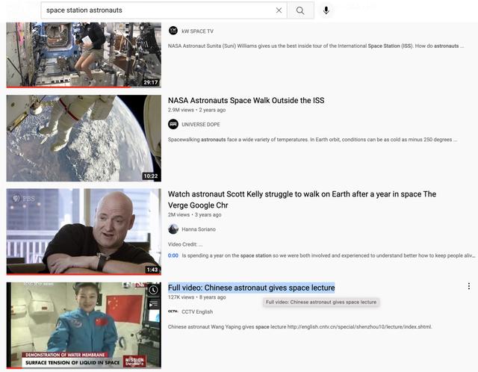Open 'Watch astronaut Scott Kelly struggle to walk' title
Screen dimensions: 478x372
pyautogui.click(x=302, y=199)
